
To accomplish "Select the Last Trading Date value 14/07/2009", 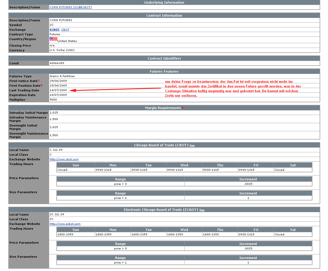I will point(58,90).
